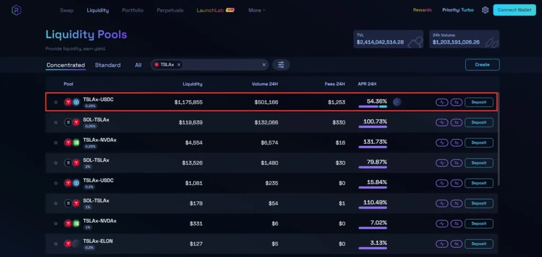
Task: Open chart icon for TSLAx-NVDAx 0.25% pool
Action: pos(442,143)
